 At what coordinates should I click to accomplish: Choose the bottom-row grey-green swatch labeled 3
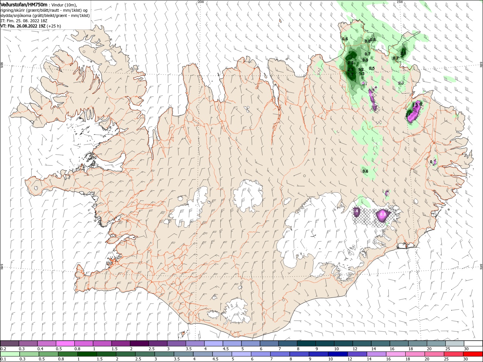click(164, 354)
